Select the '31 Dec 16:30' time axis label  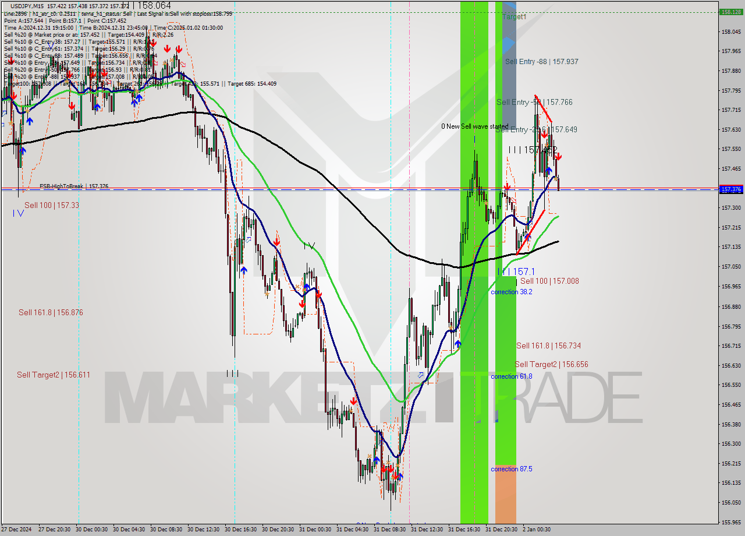pos(464,530)
